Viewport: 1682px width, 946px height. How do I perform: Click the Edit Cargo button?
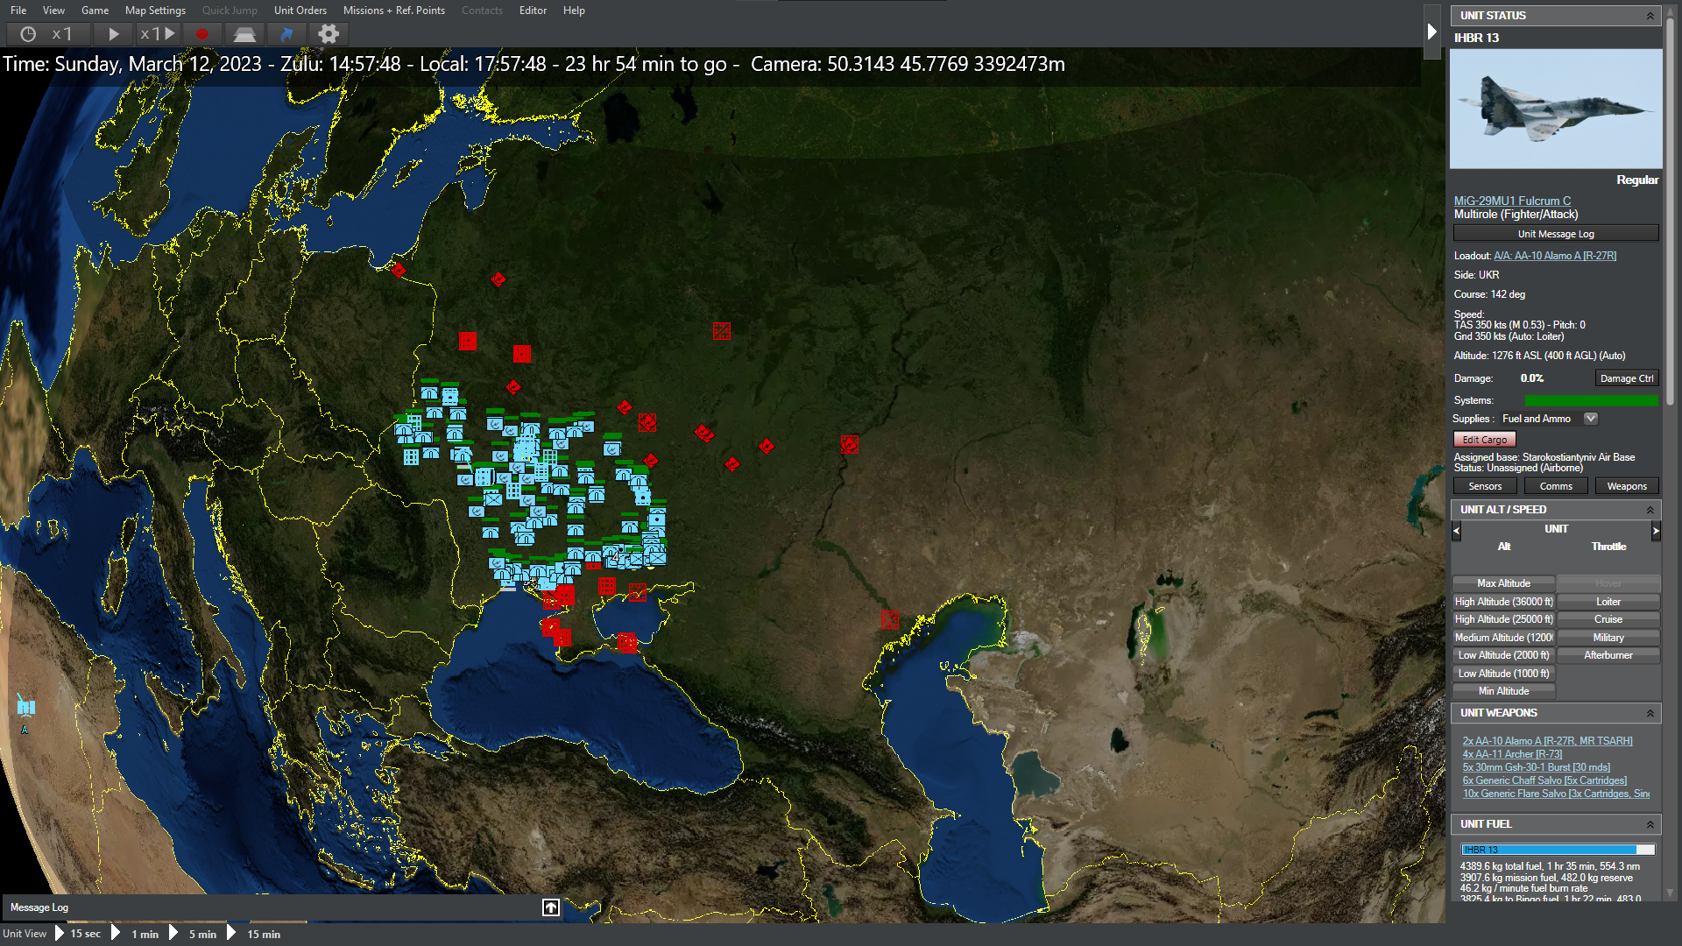(1485, 440)
